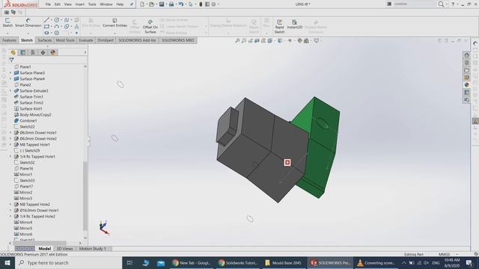Click the feature tree filter icon
This screenshot has width=479, height=269.
[x=12, y=60]
